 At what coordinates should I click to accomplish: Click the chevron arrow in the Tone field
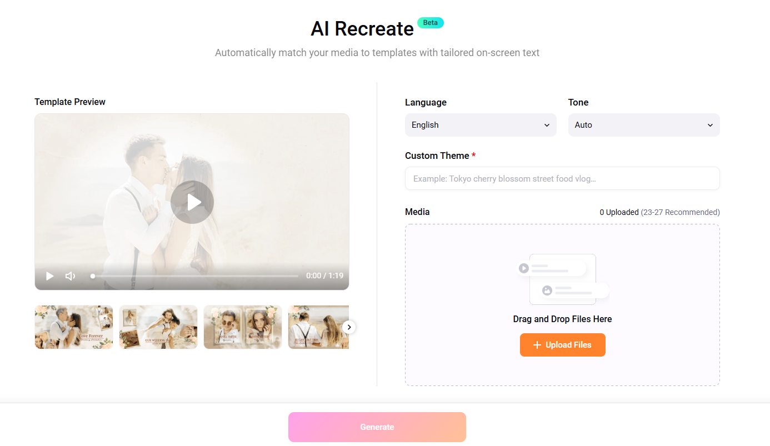pyautogui.click(x=710, y=125)
